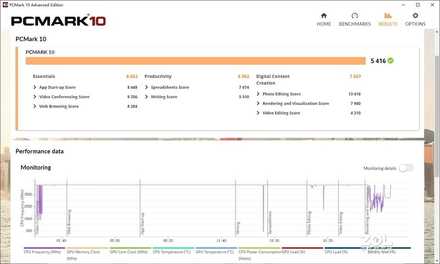
Task: Select CPU Frequency (MHz) legend
Action: coord(42,252)
